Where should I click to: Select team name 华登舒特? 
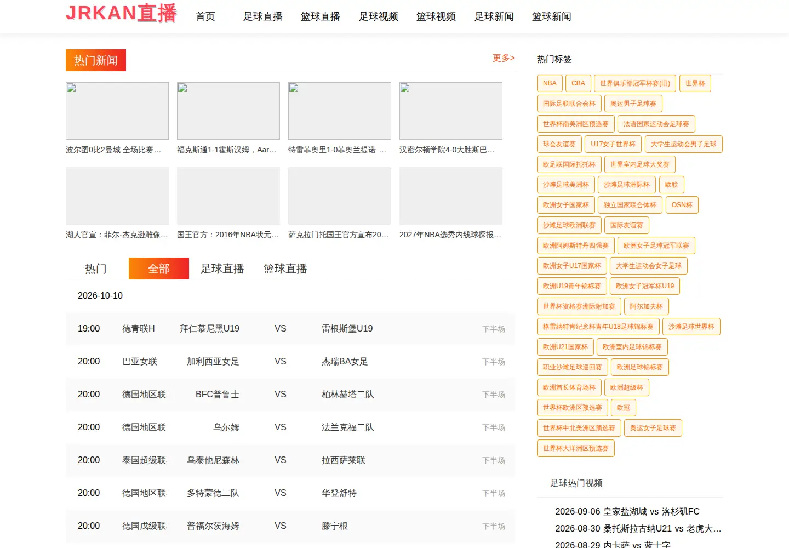[339, 493]
